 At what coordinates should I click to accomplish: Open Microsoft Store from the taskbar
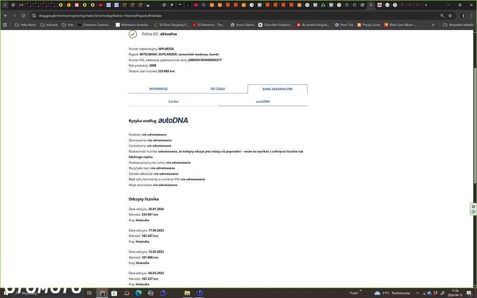pyautogui.click(x=114, y=293)
